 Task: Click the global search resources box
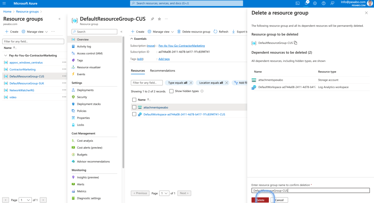187,3
